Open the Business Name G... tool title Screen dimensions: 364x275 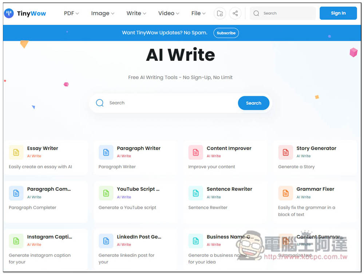tap(230, 237)
